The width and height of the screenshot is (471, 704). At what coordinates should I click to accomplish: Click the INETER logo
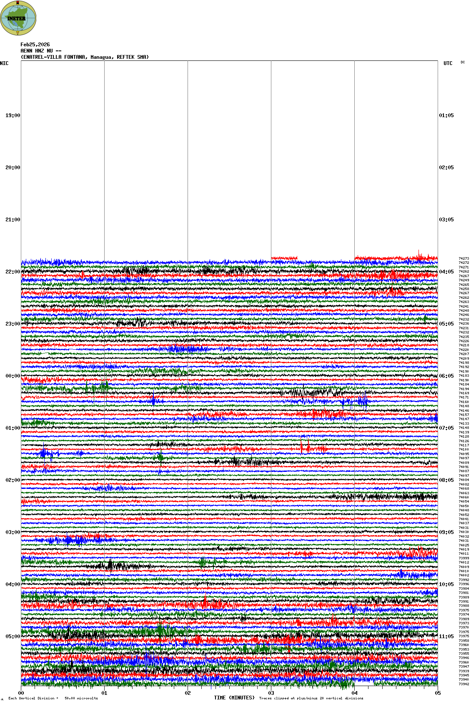click(x=18, y=18)
